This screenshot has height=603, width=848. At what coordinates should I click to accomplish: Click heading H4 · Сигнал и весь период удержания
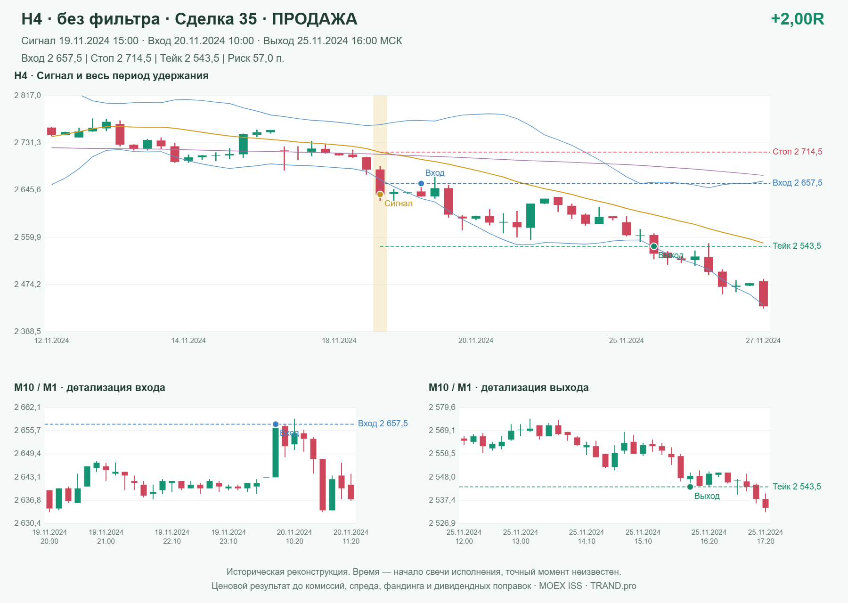point(111,76)
